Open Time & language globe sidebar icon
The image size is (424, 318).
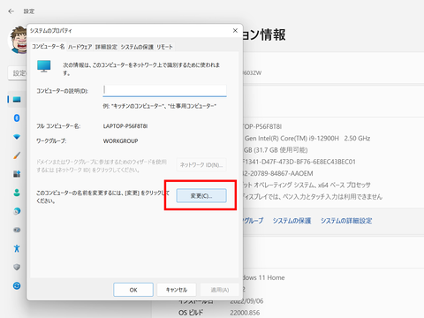pyautogui.click(x=17, y=211)
